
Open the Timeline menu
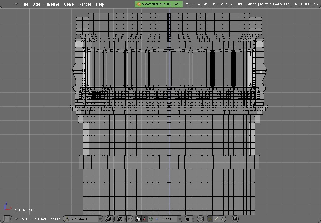[52, 4]
